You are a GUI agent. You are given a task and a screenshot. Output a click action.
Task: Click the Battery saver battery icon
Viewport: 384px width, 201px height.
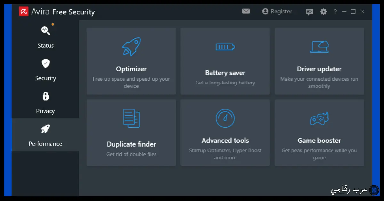click(x=225, y=47)
